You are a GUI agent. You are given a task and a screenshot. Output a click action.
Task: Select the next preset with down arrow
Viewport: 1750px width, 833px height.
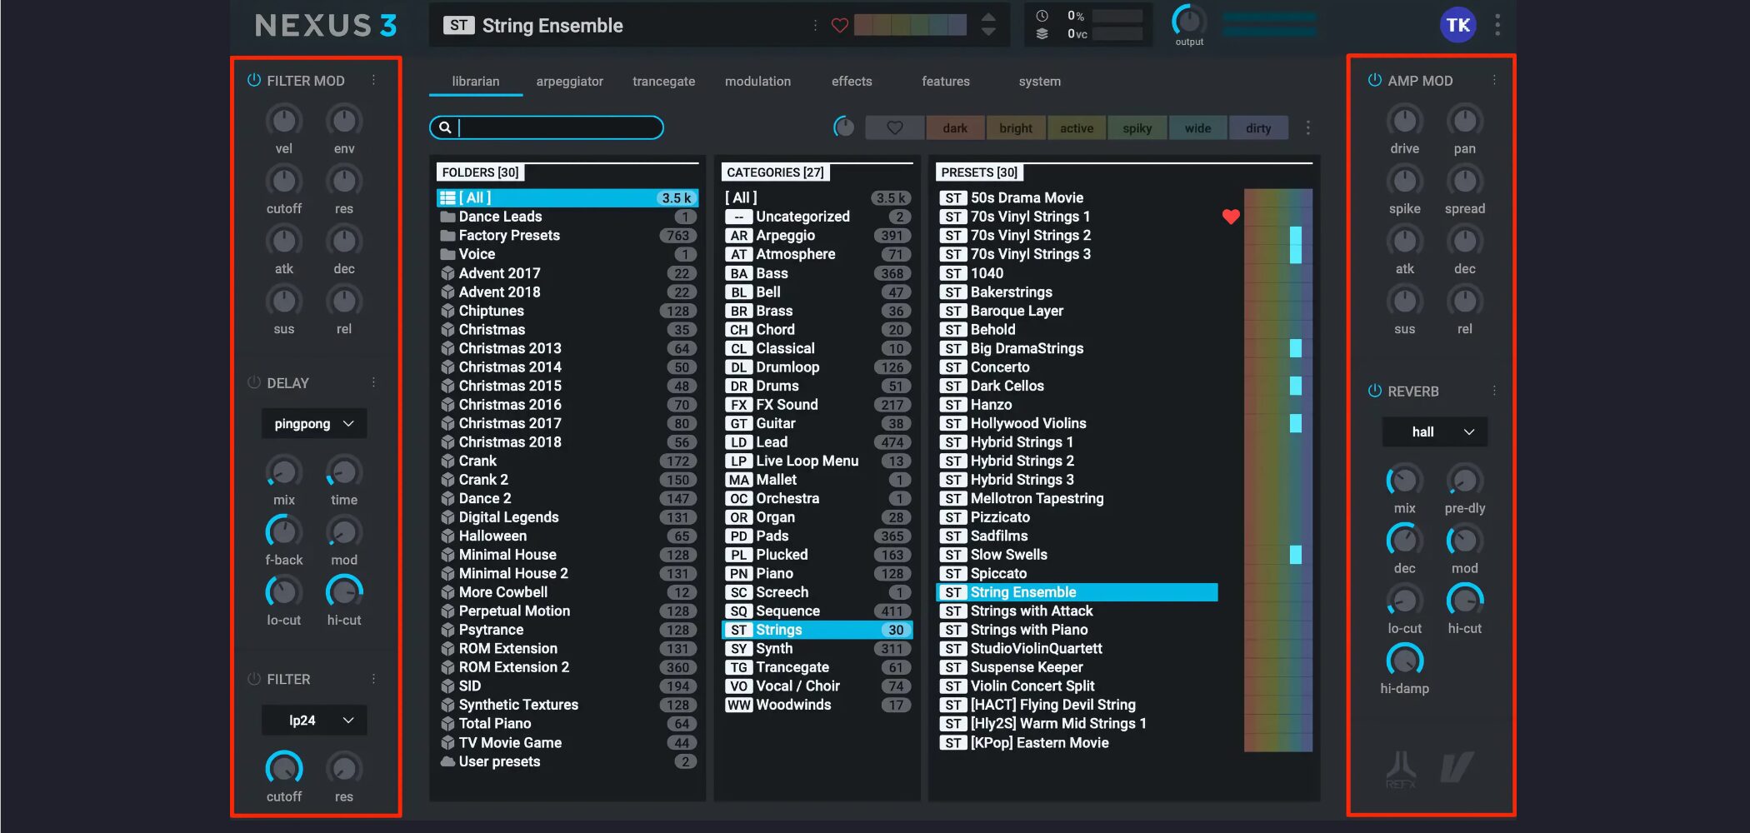point(988,32)
